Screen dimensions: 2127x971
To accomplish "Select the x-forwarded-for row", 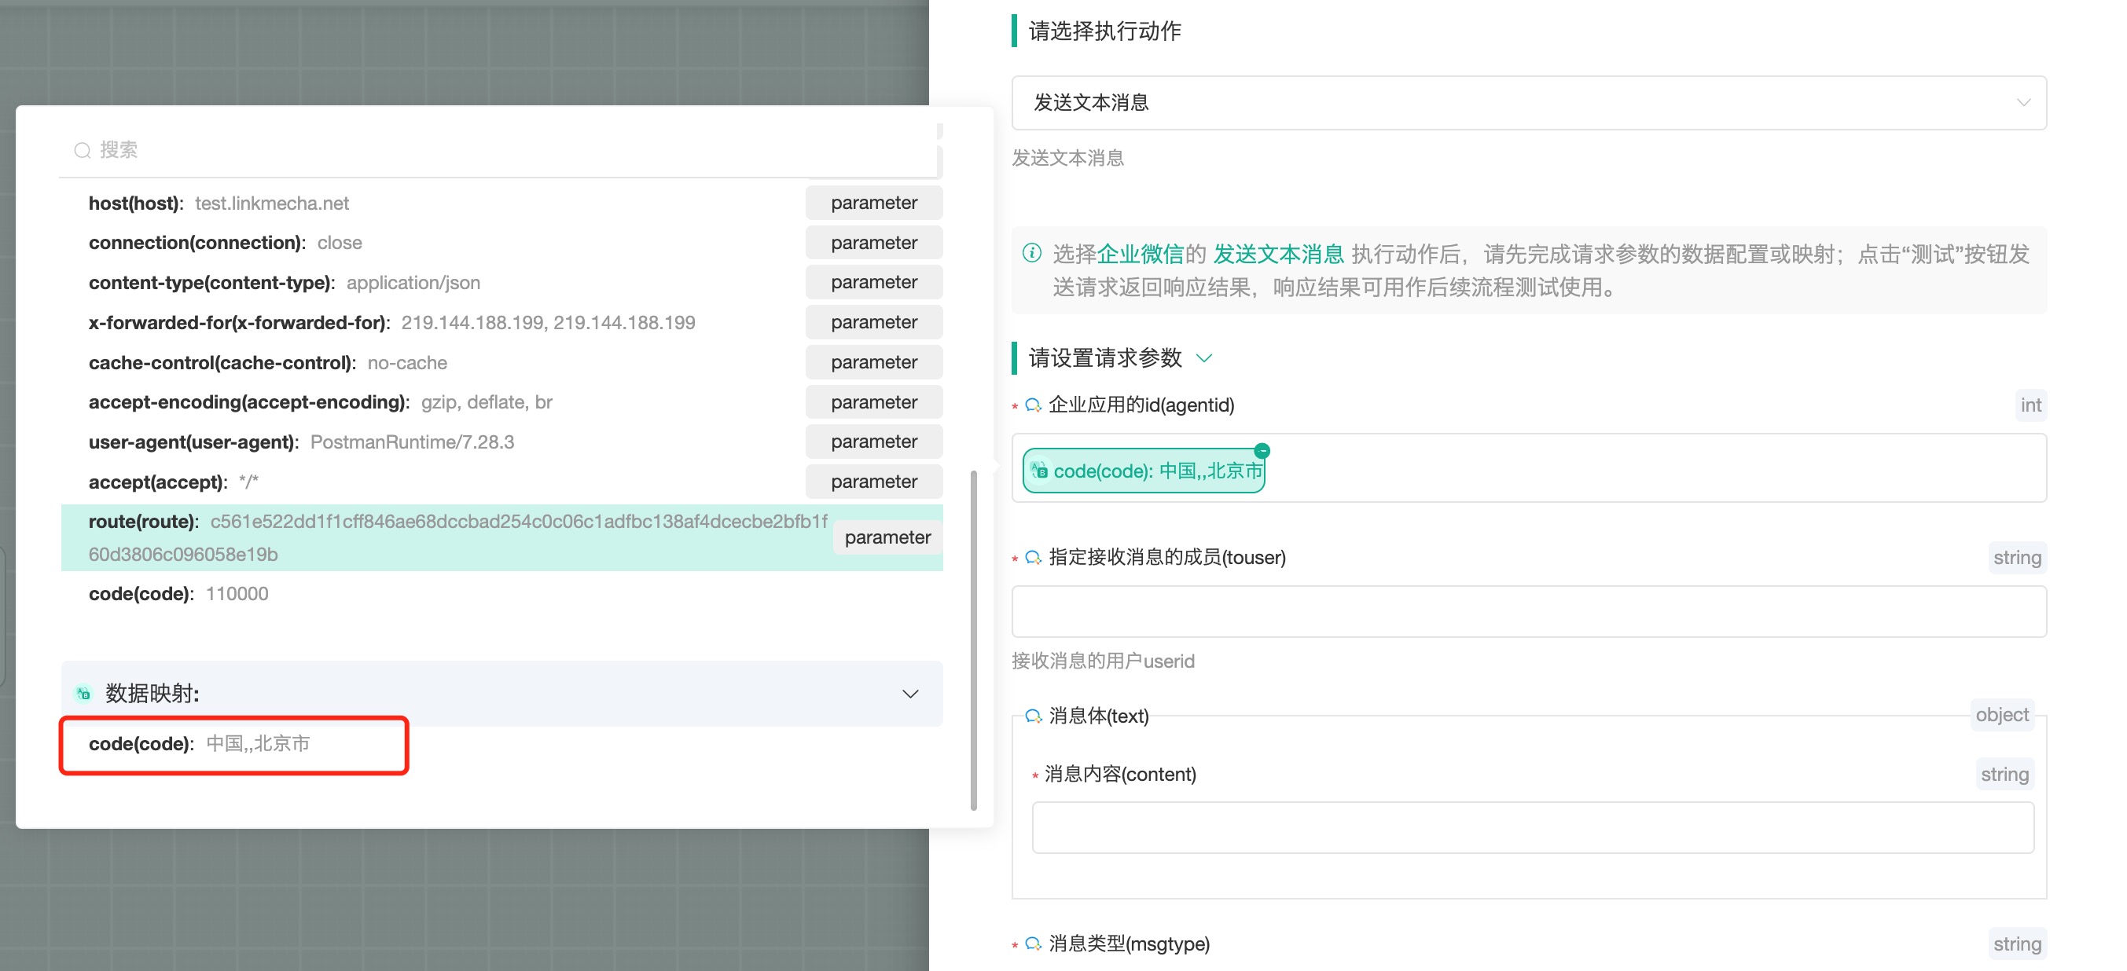I will (501, 323).
